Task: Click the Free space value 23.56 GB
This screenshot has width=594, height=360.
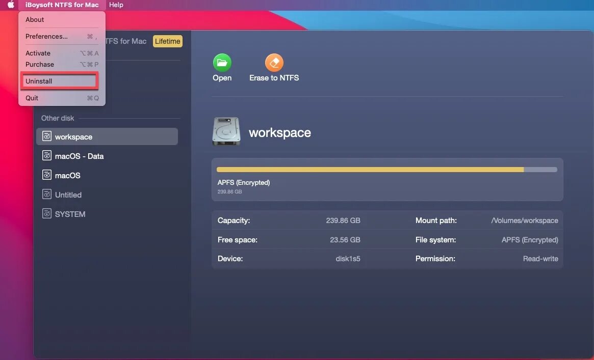Action: 345,240
